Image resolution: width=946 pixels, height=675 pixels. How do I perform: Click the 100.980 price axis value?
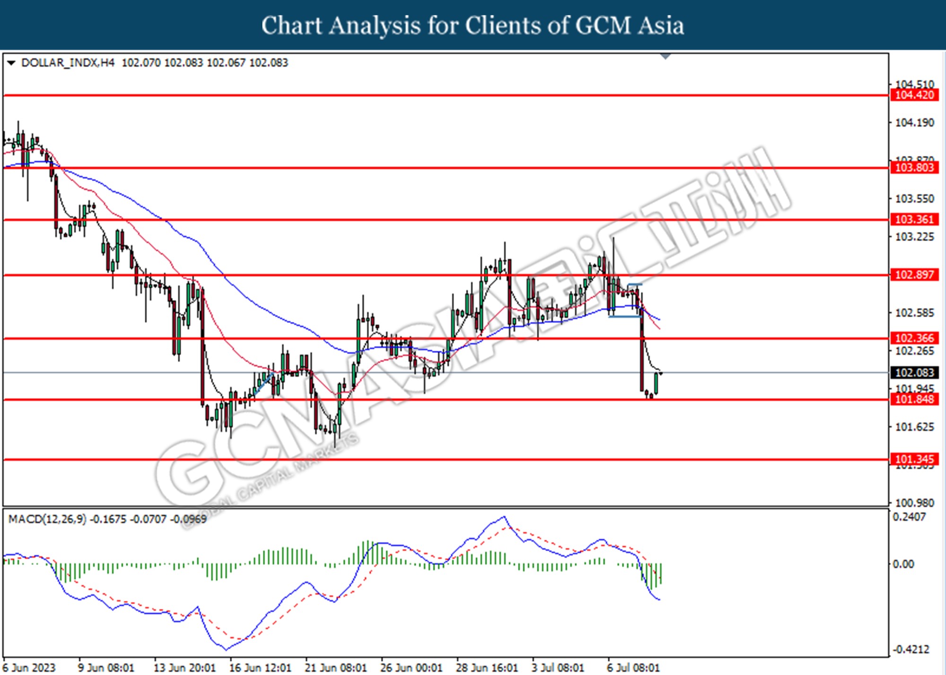pyautogui.click(x=914, y=503)
